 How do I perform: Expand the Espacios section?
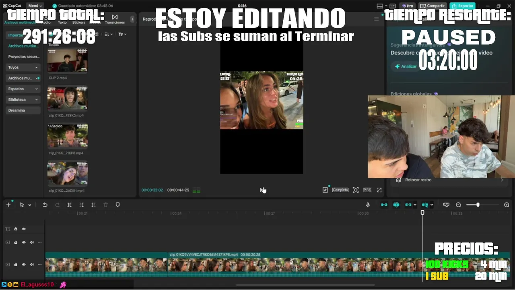click(23, 89)
